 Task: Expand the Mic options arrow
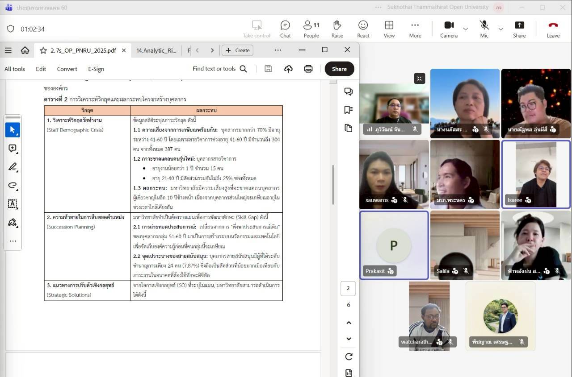coord(500,29)
